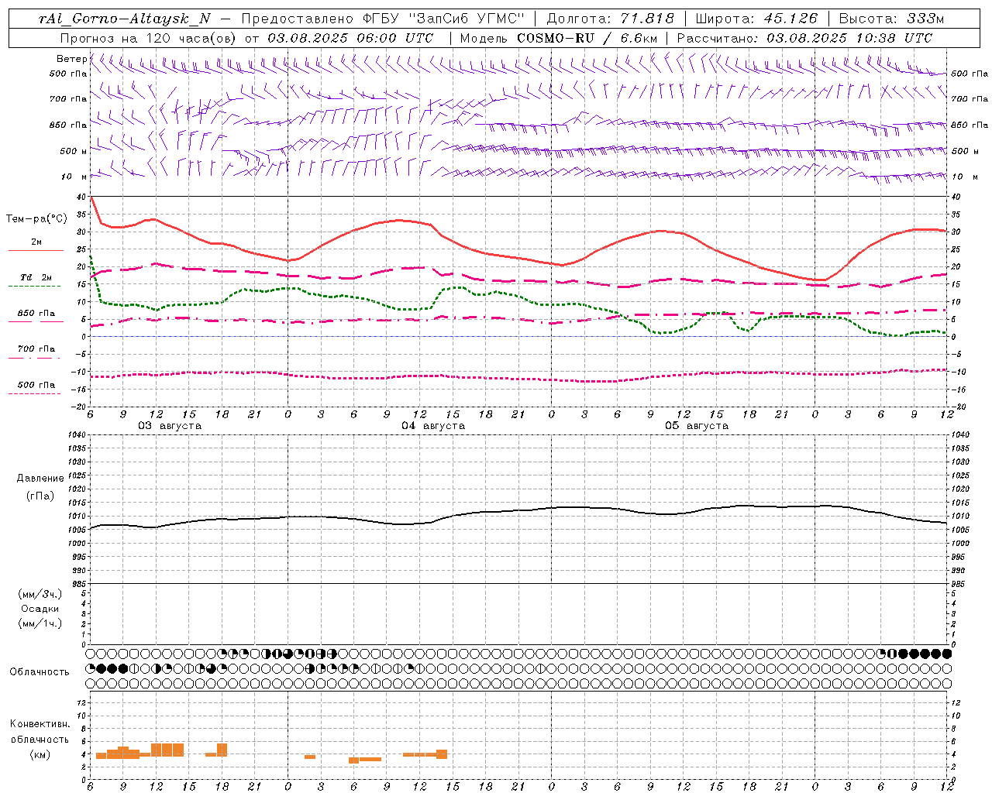Click the 10 м wind level label at left
Image resolution: width=992 pixels, height=793 pixels.
click(x=74, y=177)
